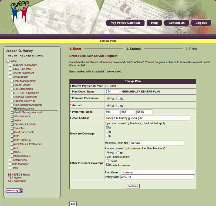Open the TSP Home link

pyautogui.click(x=15, y=178)
